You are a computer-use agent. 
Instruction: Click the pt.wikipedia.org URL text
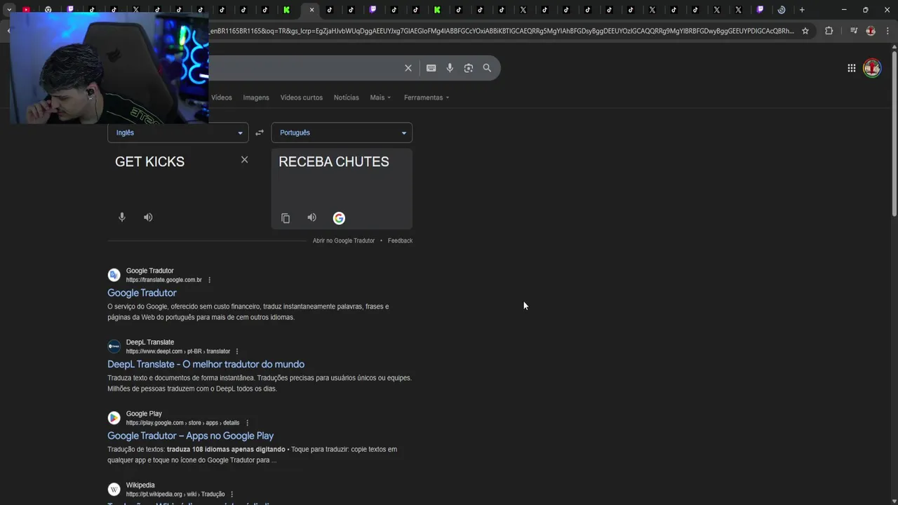pos(175,494)
